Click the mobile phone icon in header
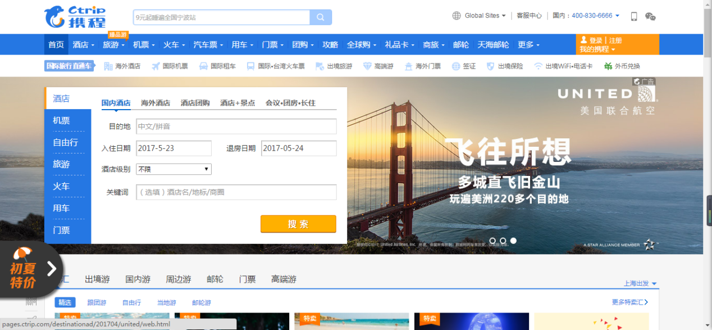Viewport: 712px width, 330px height. tap(634, 16)
